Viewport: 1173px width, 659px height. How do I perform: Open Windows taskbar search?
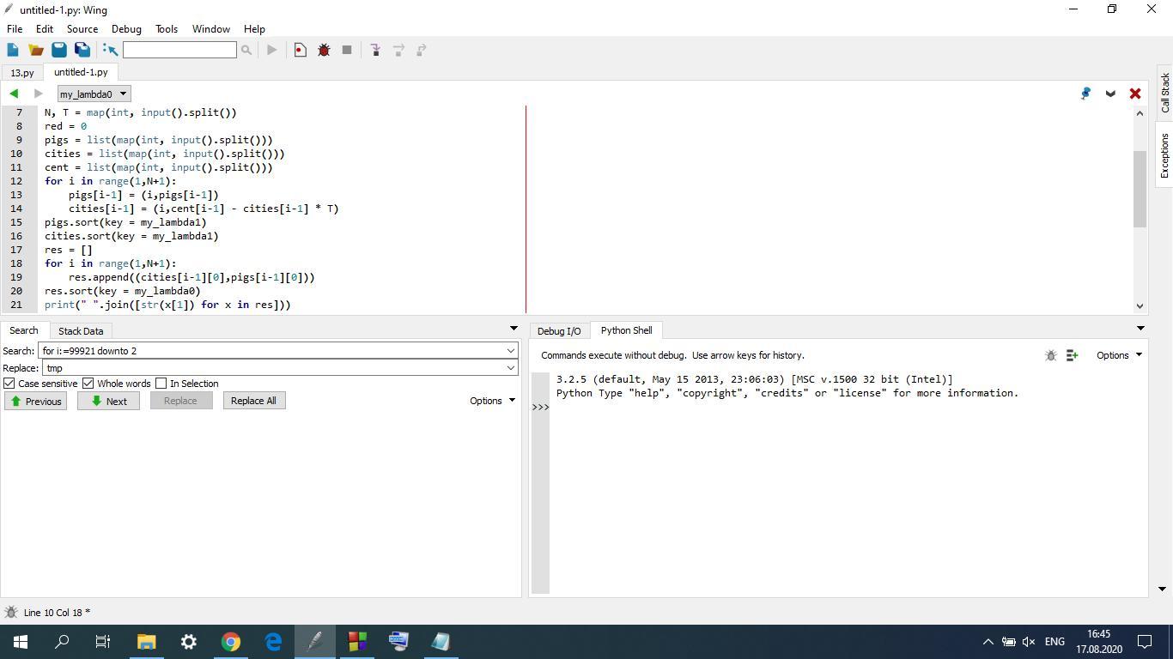tap(62, 642)
